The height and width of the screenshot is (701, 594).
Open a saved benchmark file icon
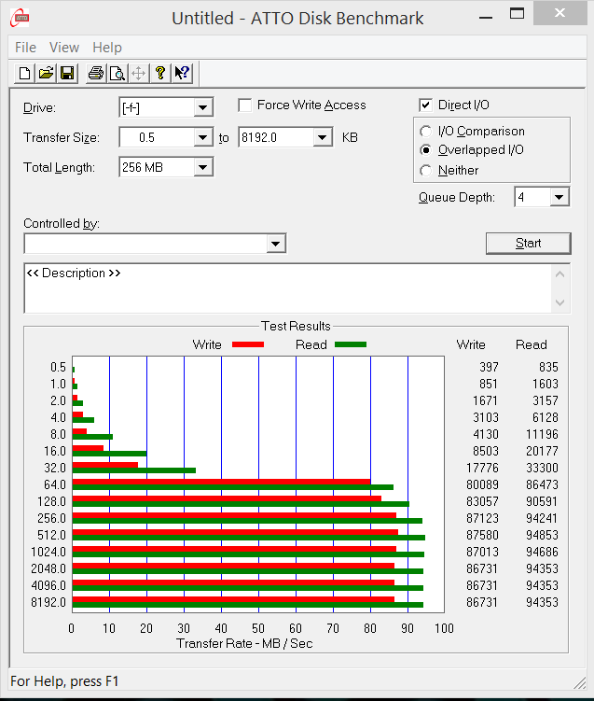(x=46, y=73)
